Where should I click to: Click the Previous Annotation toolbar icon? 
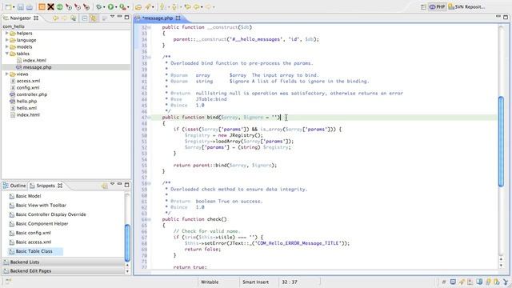tap(174, 6)
